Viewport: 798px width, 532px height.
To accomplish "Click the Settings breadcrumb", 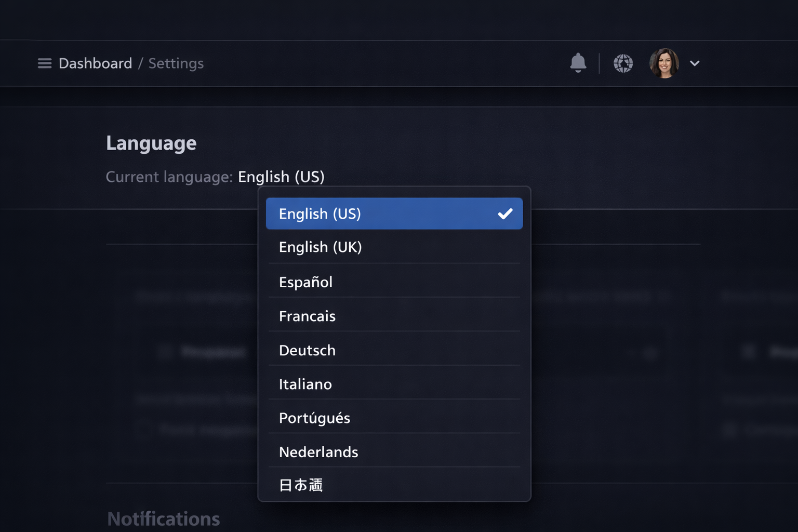I will (176, 63).
